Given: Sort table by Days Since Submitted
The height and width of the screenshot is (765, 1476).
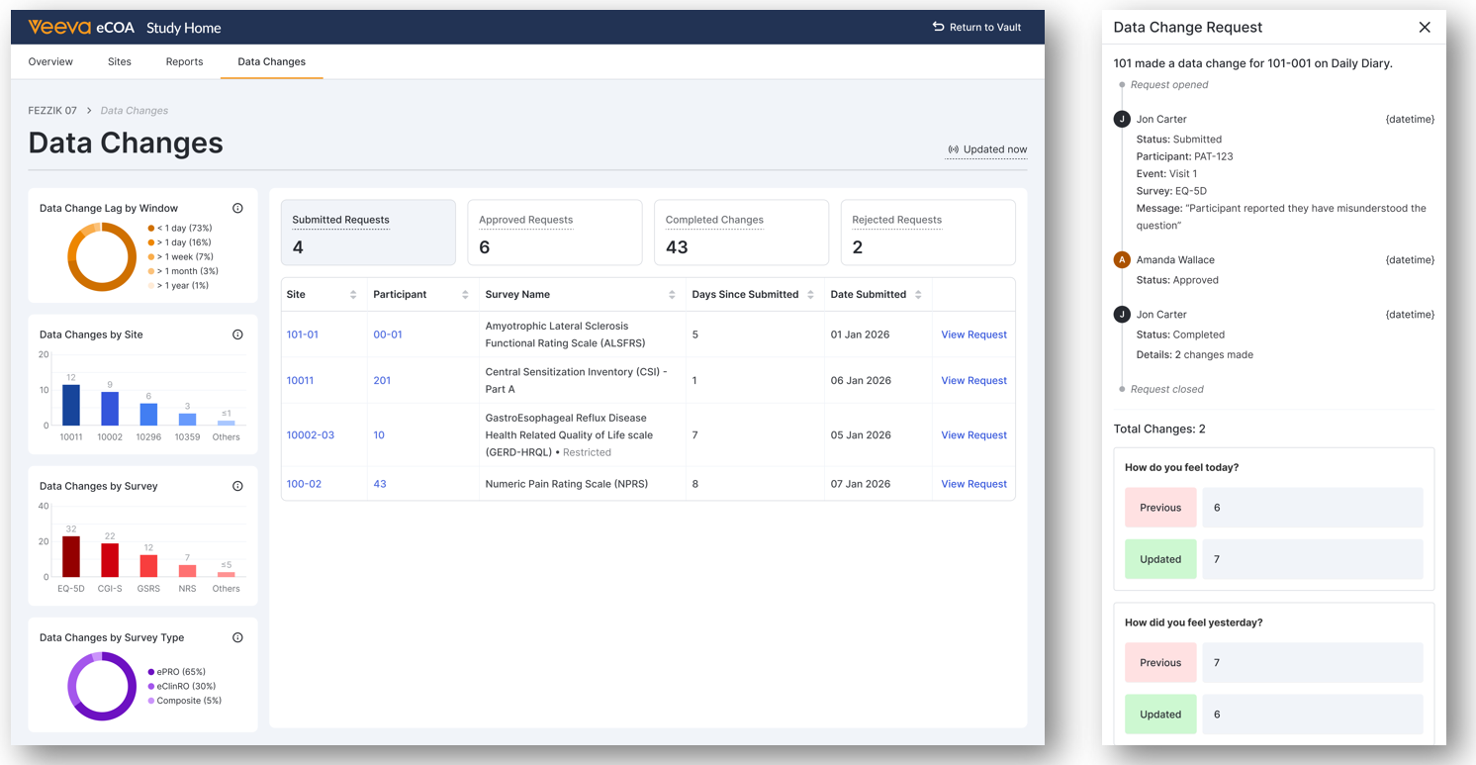Looking at the screenshot, I should [810, 295].
